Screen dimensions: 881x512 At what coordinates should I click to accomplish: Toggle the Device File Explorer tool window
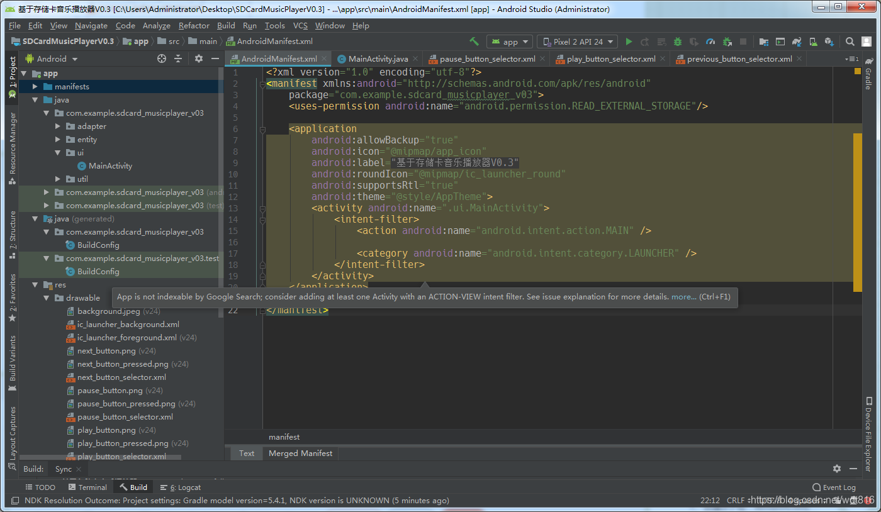click(868, 433)
